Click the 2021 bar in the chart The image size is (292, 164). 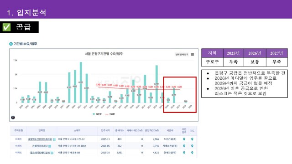click(x=145, y=89)
